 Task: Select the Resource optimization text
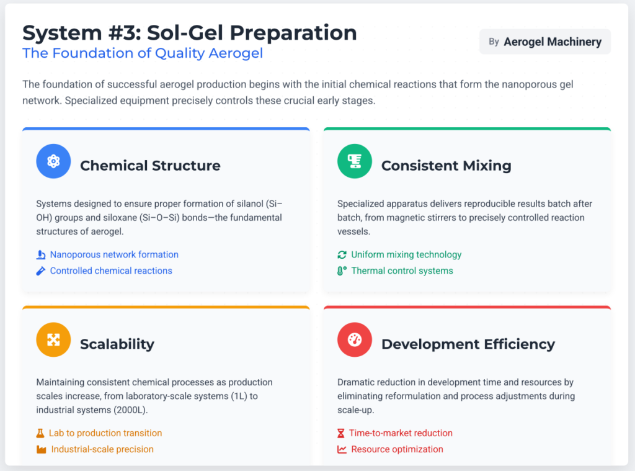pos(397,449)
